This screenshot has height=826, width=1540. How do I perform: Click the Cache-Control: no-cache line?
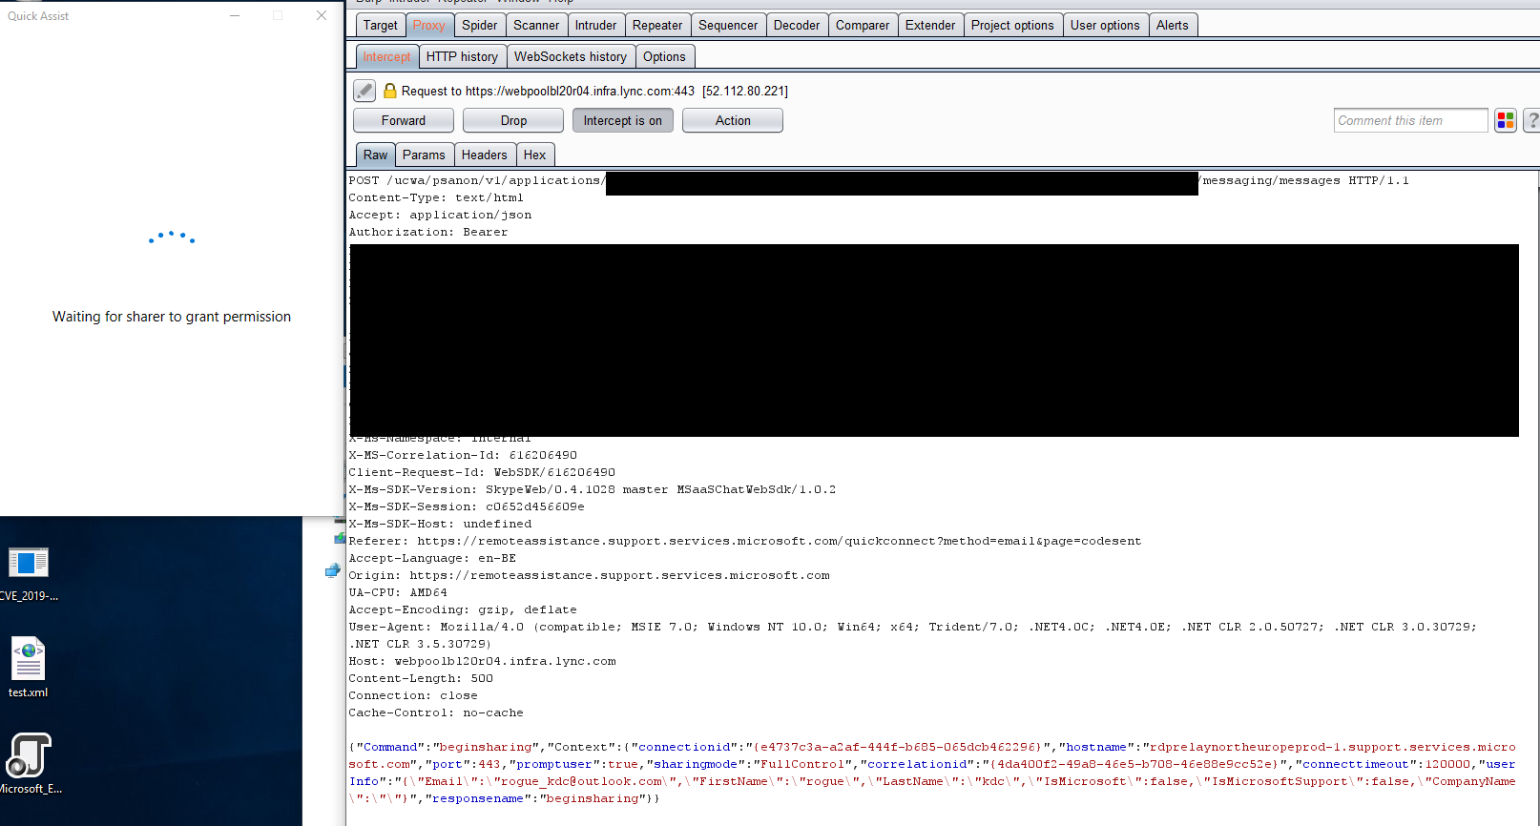pos(436,712)
